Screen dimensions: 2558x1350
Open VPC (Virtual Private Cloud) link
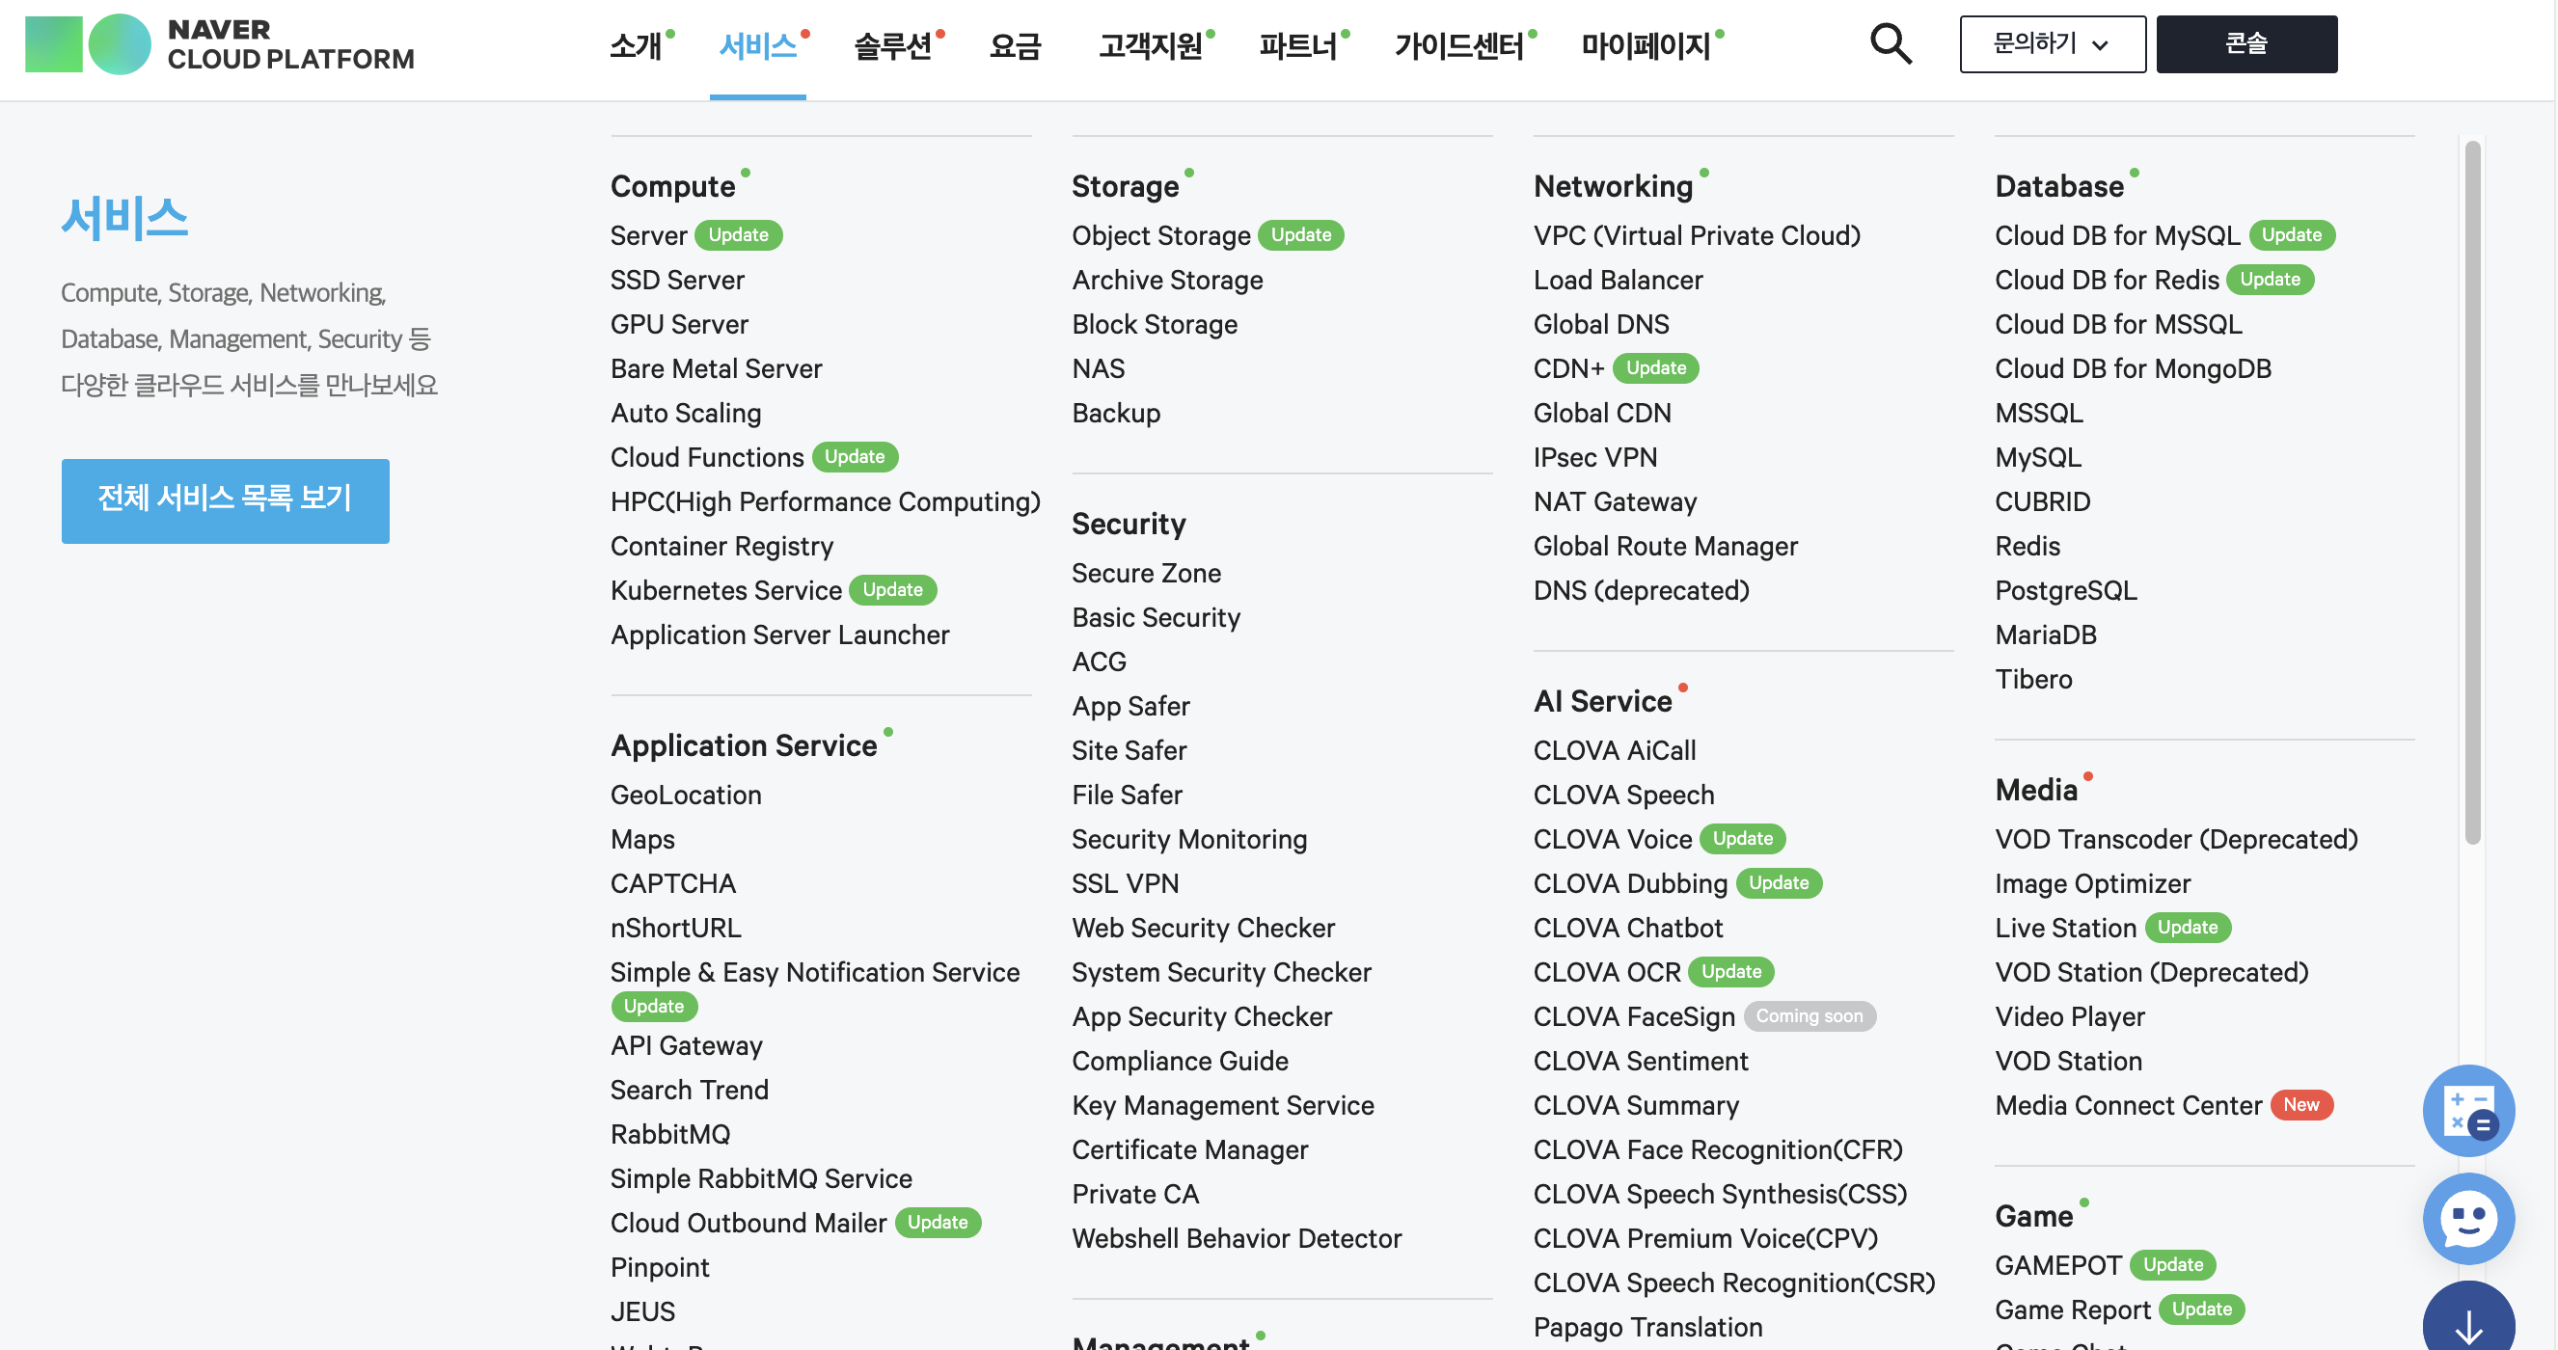coord(1696,235)
